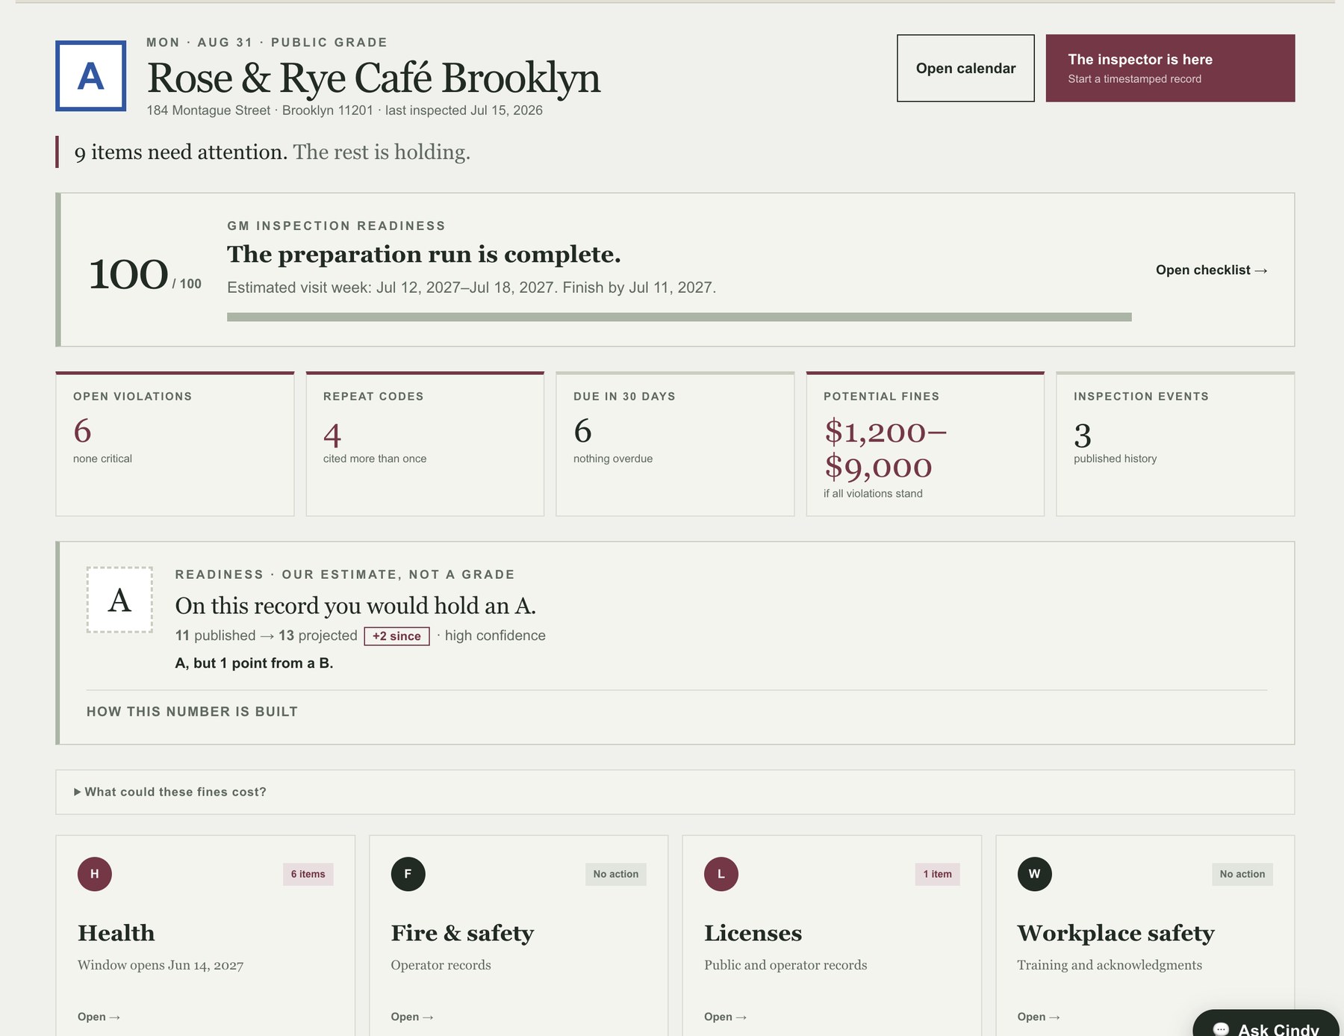
Task: Click 'Window opens Jun 14, 2027' text
Action: point(161,965)
